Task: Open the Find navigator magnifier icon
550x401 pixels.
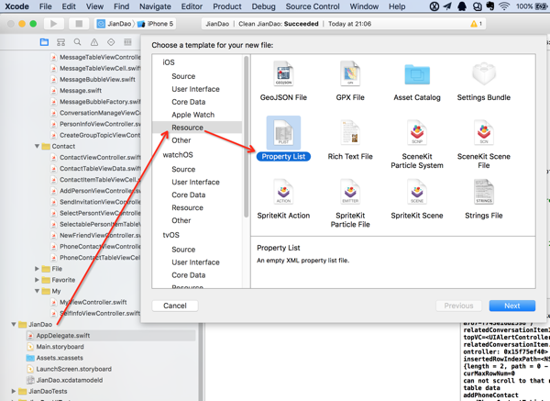Action: [x=78, y=42]
